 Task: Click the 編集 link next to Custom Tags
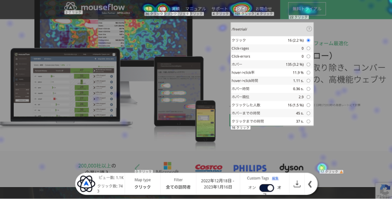tap(275, 178)
